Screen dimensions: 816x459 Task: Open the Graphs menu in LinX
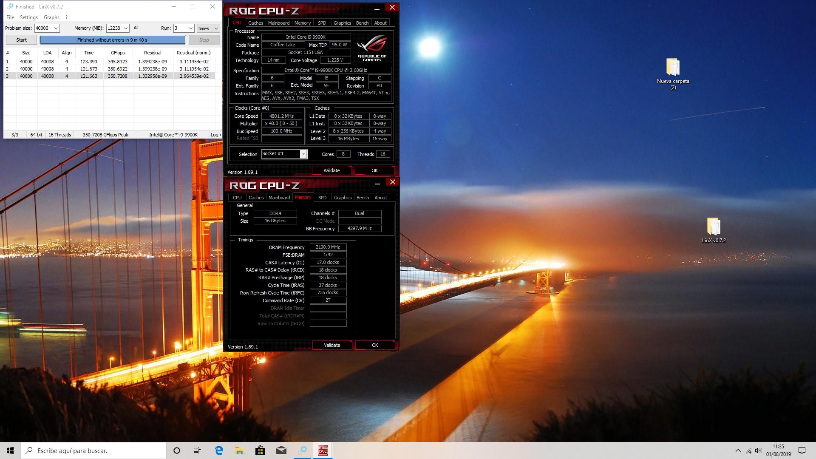51,17
